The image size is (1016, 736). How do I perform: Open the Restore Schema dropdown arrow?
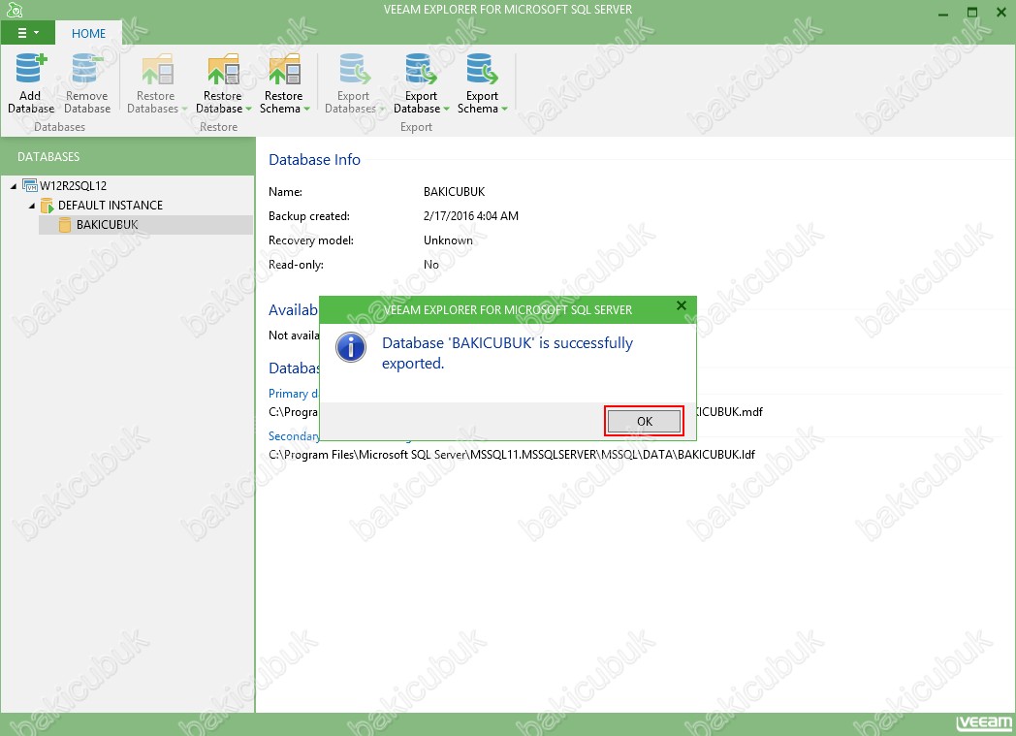(307, 109)
